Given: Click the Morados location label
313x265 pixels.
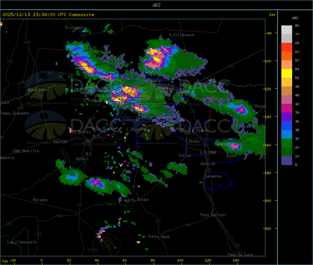Looking at the screenshot, I should click(x=40, y=200).
